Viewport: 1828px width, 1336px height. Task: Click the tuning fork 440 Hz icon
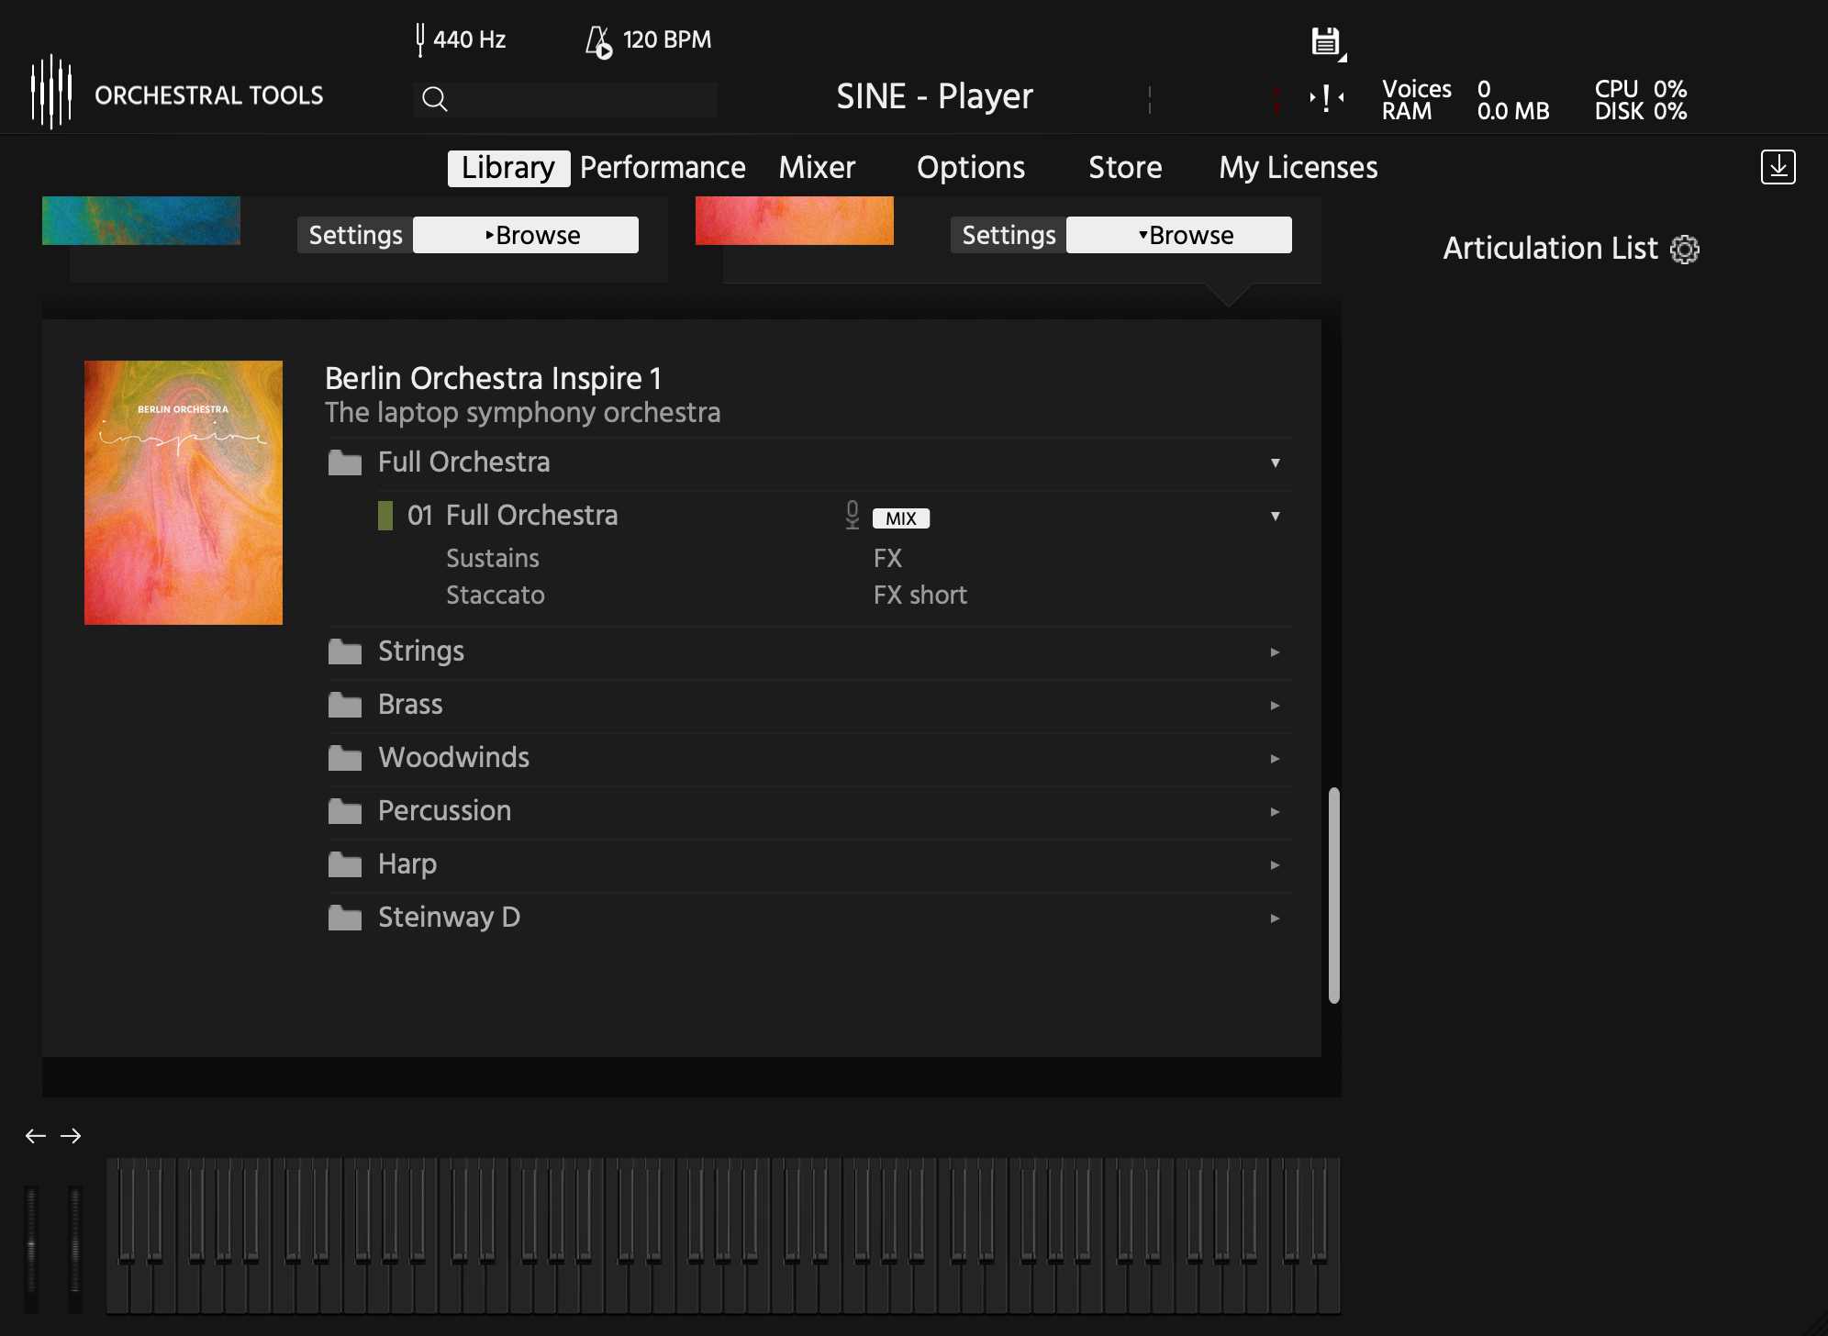(x=420, y=39)
